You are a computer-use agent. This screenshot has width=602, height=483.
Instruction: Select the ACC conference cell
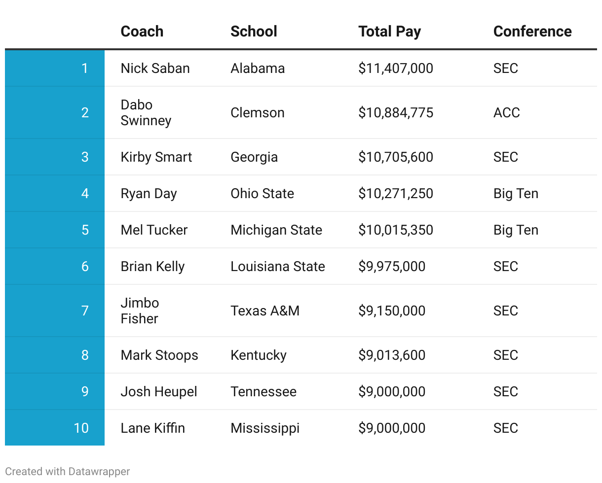507,113
